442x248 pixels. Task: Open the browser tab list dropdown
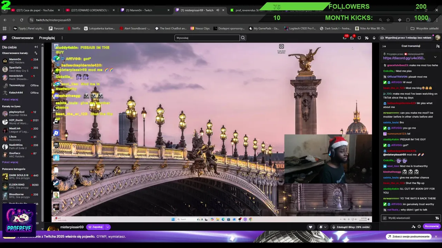pyautogui.click(x=4, y=10)
